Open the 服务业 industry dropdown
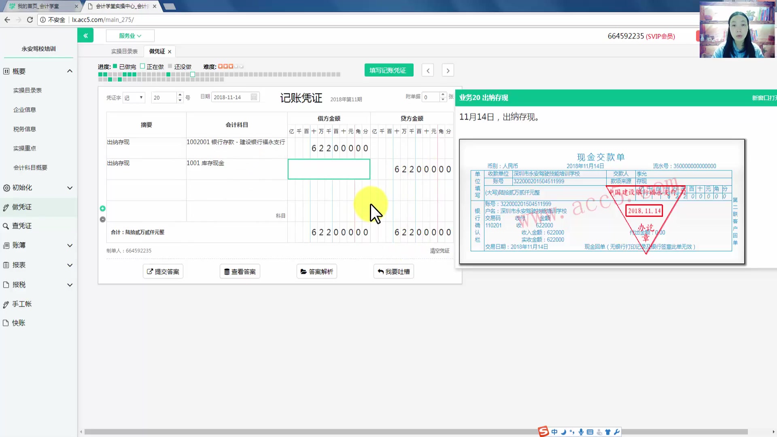The image size is (777, 437). (x=130, y=36)
